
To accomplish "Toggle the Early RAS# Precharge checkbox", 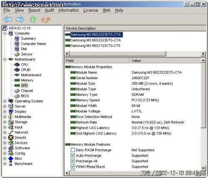I will click(73, 150).
